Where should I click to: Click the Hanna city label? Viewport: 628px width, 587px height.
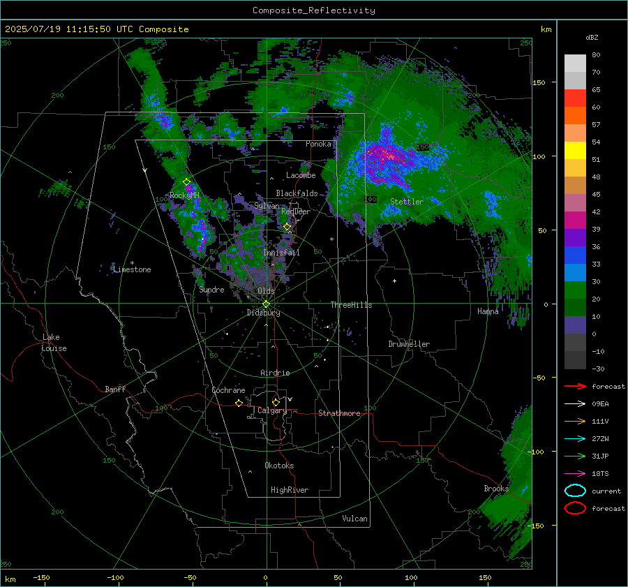click(488, 311)
